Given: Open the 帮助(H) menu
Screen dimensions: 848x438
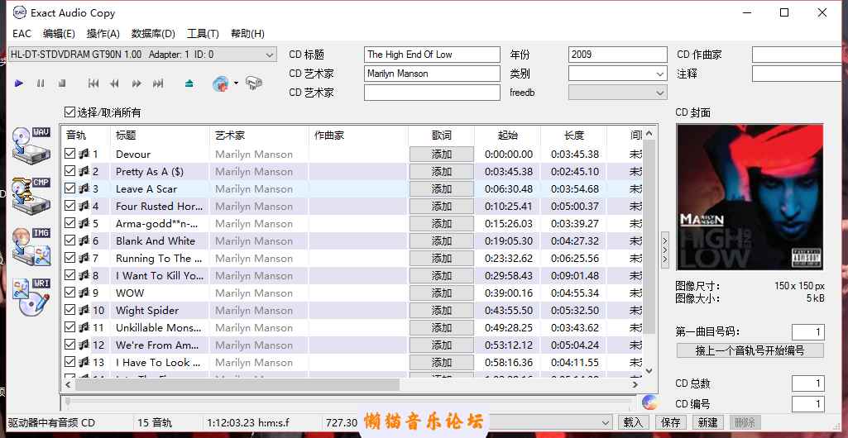Looking at the screenshot, I should (x=247, y=34).
